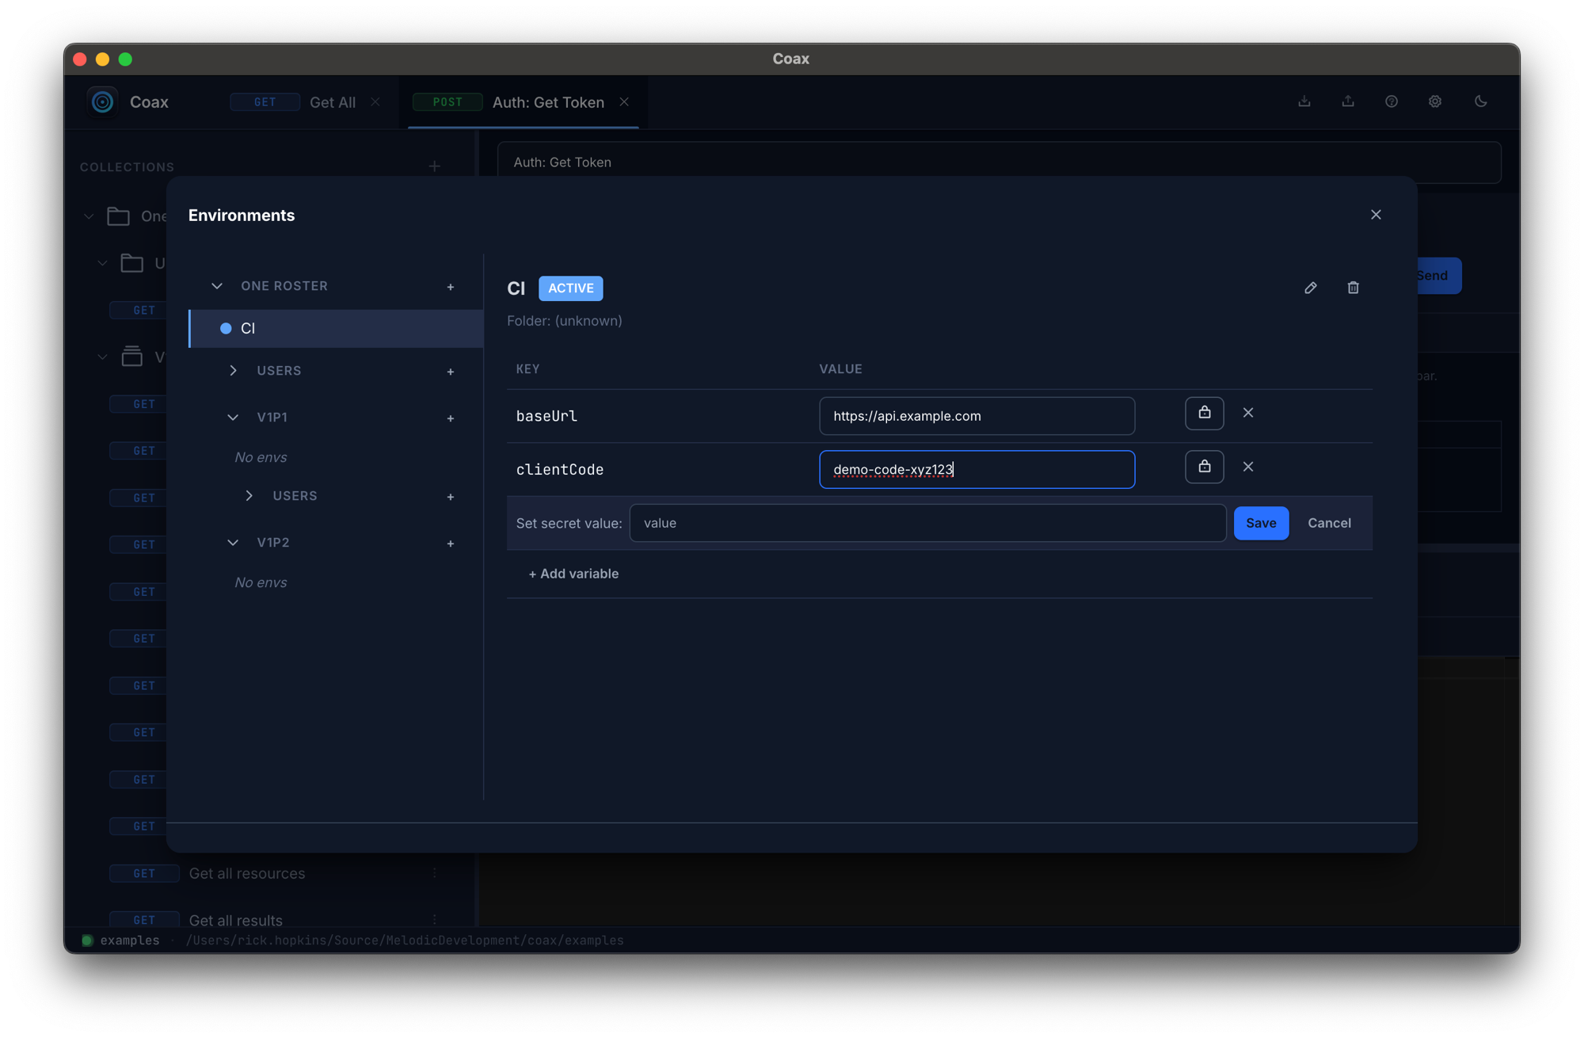Collapse the ONE ROSTER folder
This screenshot has width=1584, height=1038.
[x=217, y=286]
